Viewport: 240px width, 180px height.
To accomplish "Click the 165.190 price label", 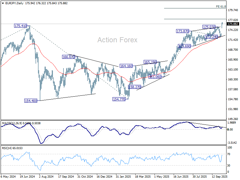I will [x=150, y=62].
